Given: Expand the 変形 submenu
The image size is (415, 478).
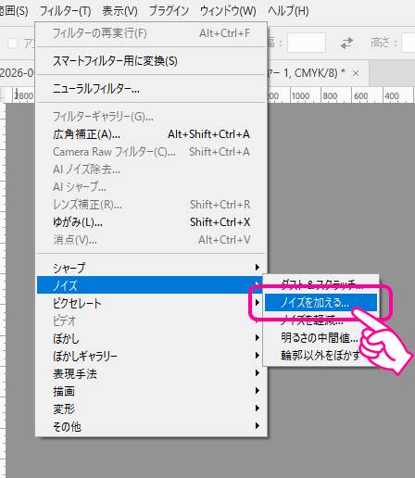Looking at the screenshot, I should [x=151, y=409].
